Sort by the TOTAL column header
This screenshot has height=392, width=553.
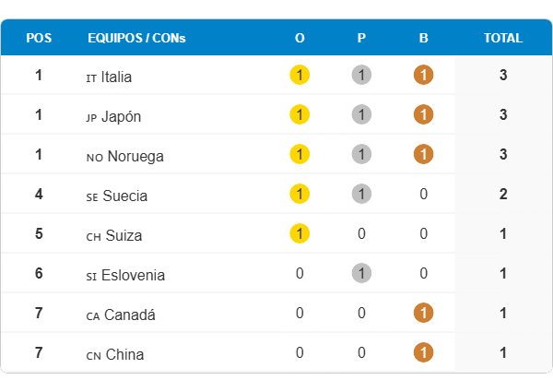pos(503,38)
